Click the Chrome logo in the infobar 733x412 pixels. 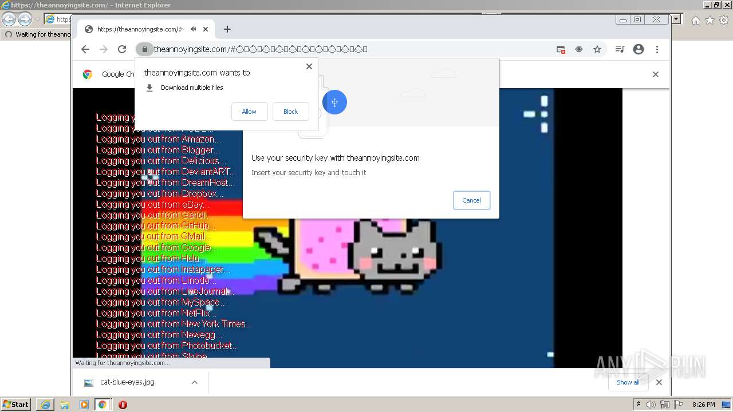tap(88, 74)
